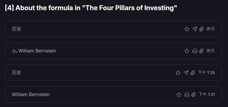Click the 昨天 timestamp on first 狂徒 message
The width and height of the screenshot is (228, 107).
[x=210, y=29]
